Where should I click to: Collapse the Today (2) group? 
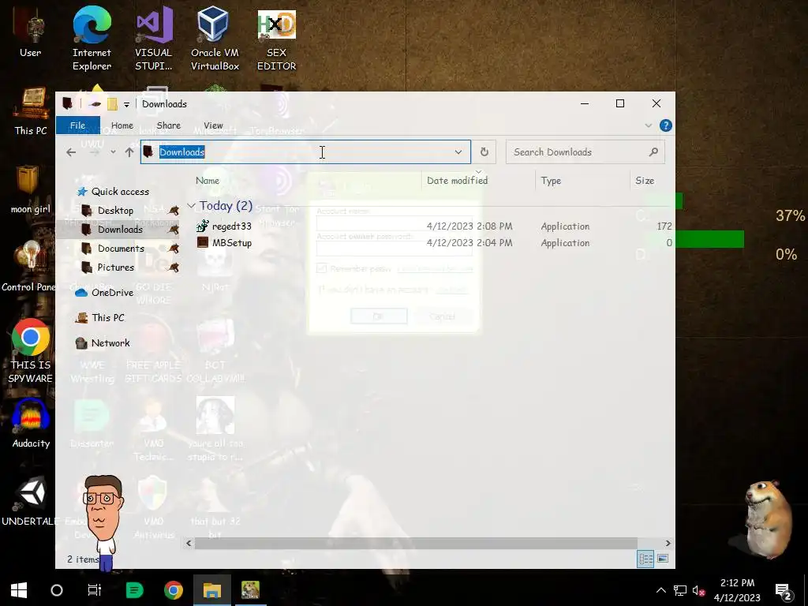[x=191, y=206]
